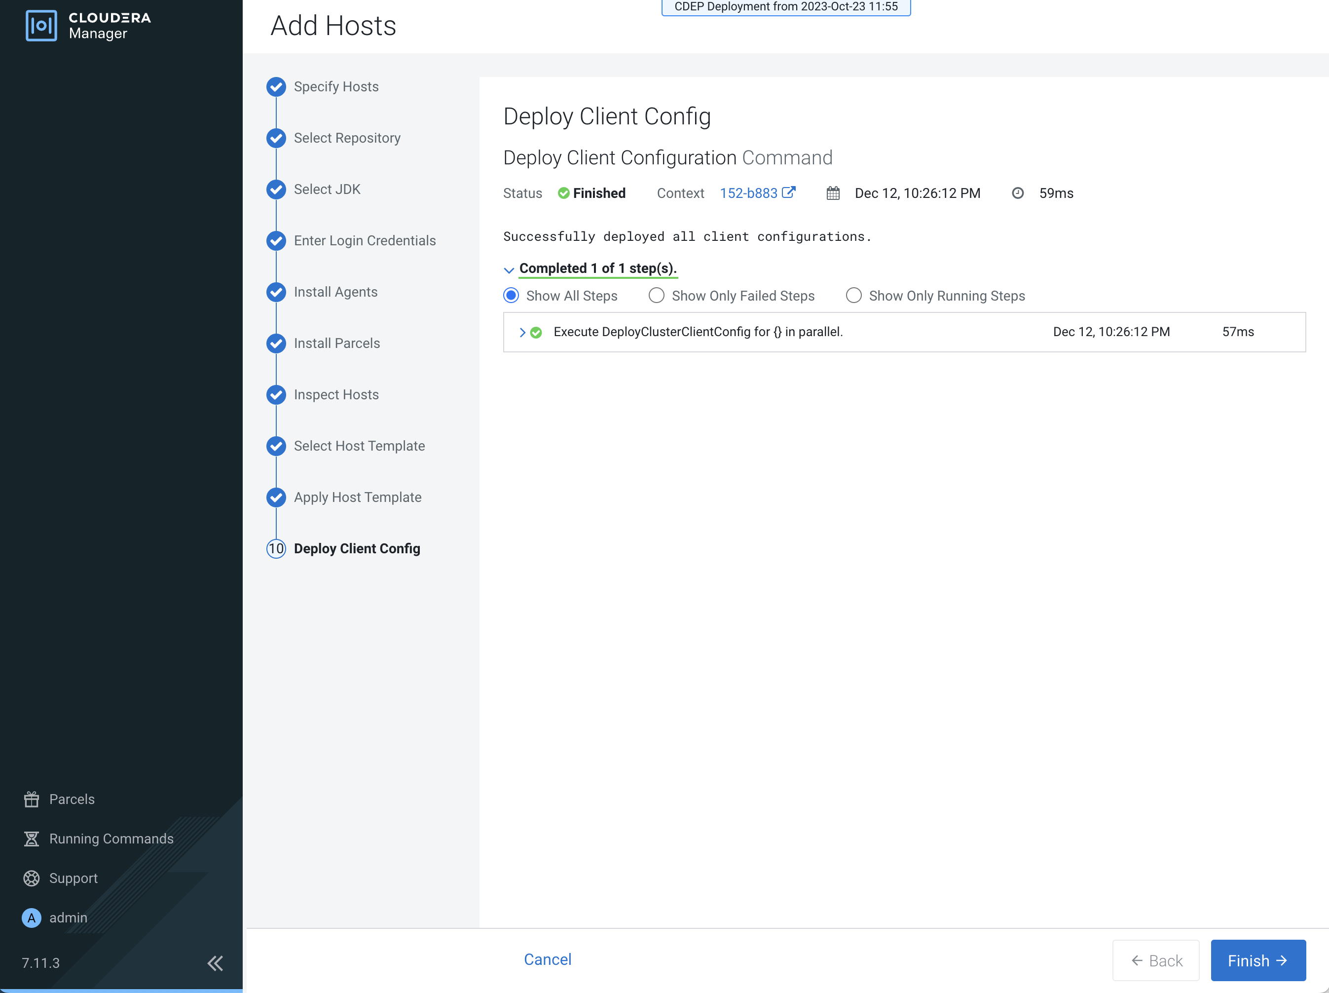Image resolution: width=1329 pixels, height=993 pixels.
Task: Collapse the Completed 1 of 1 step(s) section
Action: [x=509, y=270]
